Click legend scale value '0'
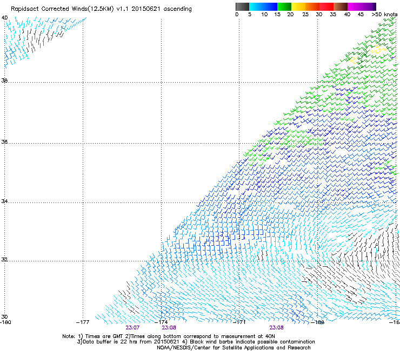The height and width of the screenshot is (351, 400). pyautogui.click(x=237, y=15)
